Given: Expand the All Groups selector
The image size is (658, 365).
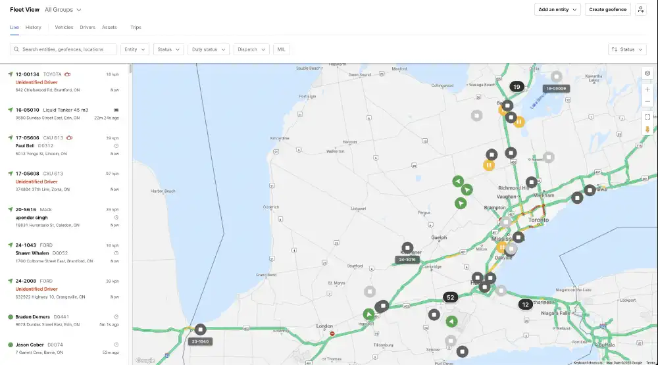Looking at the screenshot, I should click(x=63, y=10).
